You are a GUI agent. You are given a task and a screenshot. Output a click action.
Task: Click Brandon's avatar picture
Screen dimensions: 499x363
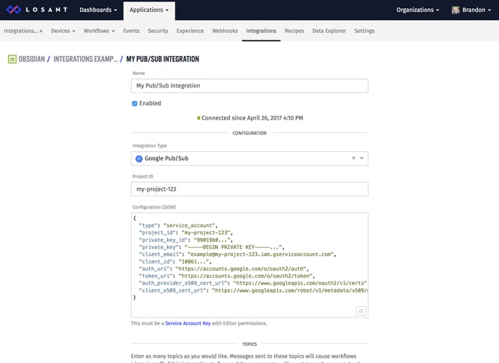tap(456, 10)
